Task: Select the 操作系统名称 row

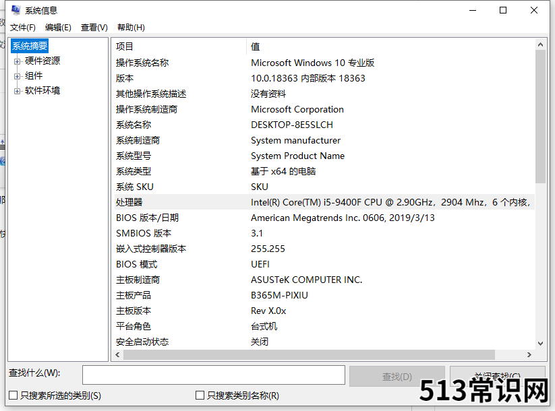Action: [324, 63]
